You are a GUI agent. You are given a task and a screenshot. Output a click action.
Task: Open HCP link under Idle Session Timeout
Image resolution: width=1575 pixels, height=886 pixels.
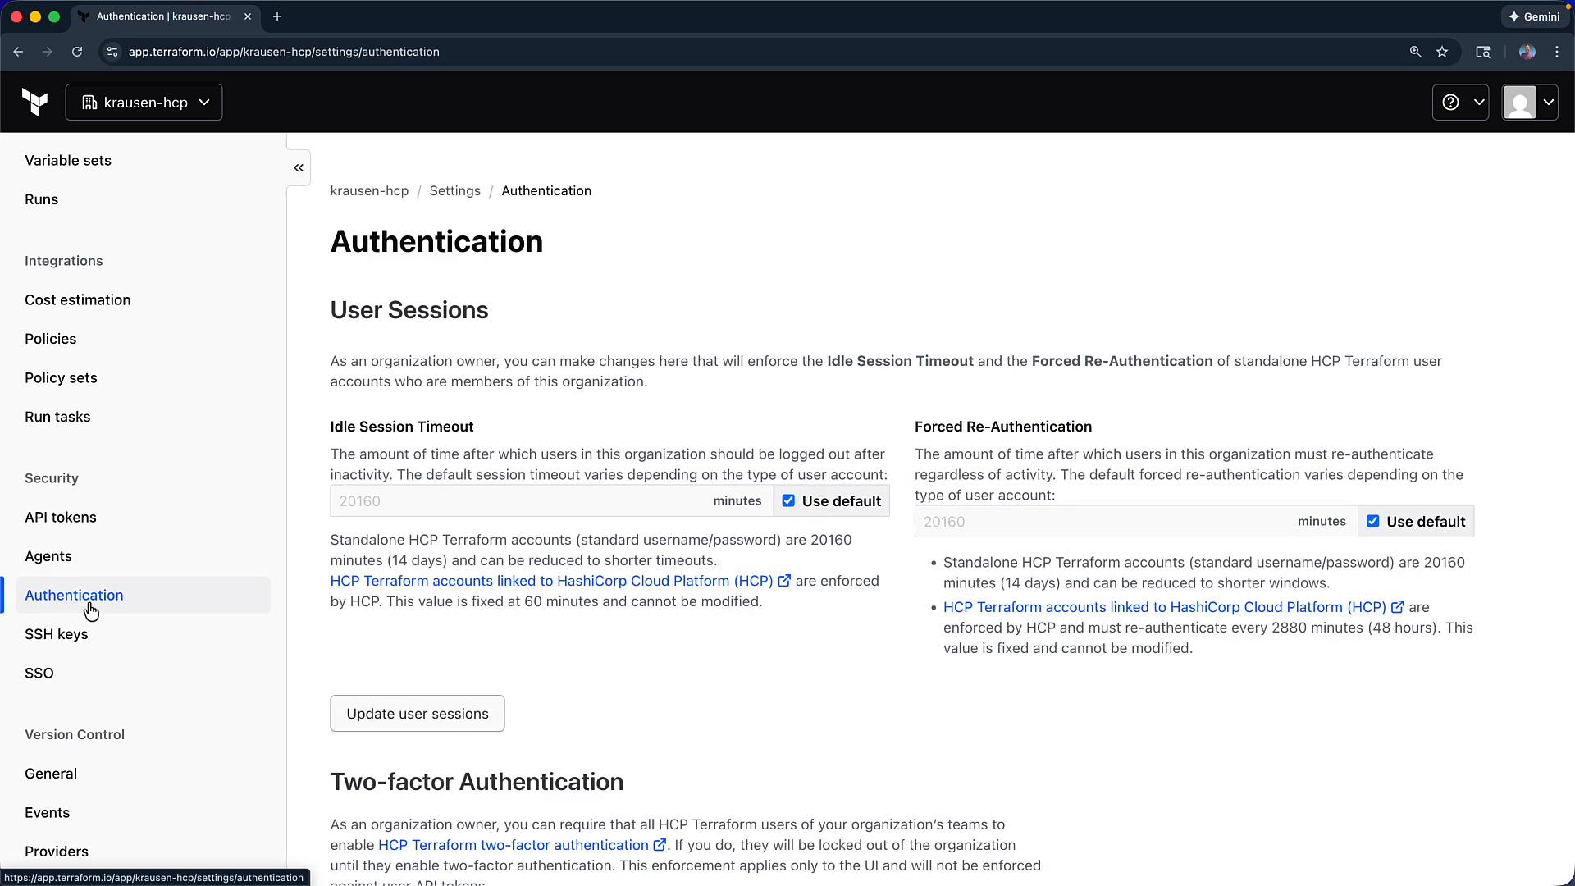pyautogui.click(x=560, y=581)
